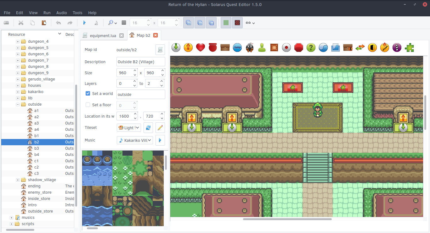
Task: Select the custom entity puzzle-piece tool
Action: [409, 47]
